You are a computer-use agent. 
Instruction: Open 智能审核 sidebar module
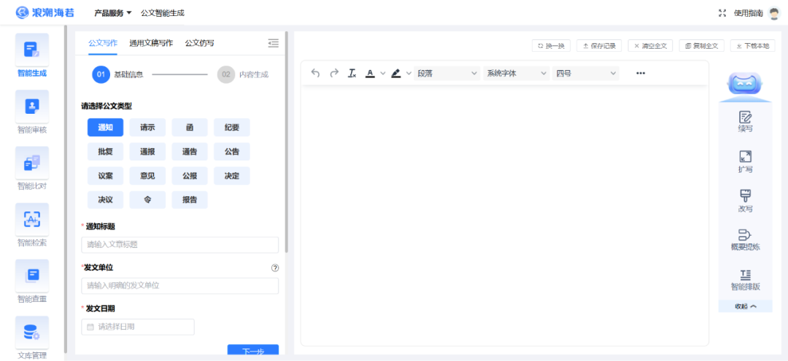(x=32, y=112)
